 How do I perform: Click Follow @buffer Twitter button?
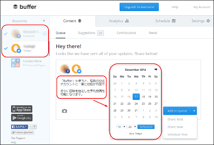pos(23,132)
